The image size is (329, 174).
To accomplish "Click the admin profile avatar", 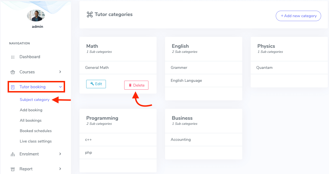I will tap(36, 16).
